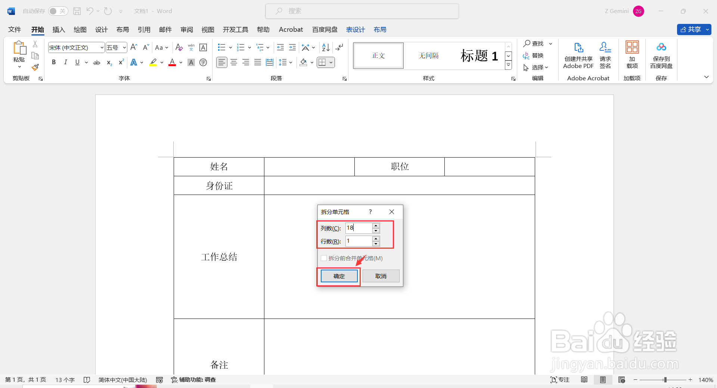The image size is (717, 388).
Task: Toggle bold formatting
Action: coord(53,62)
